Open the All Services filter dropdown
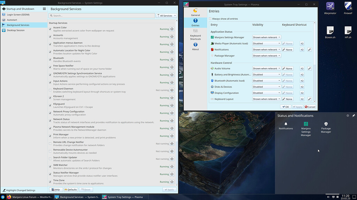 click(166, 15)
